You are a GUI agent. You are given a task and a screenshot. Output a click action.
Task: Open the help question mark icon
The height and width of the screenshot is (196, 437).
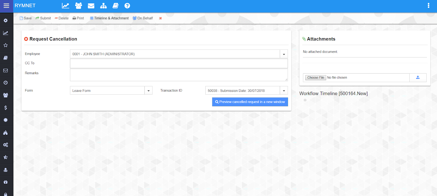pyautogui.click(x=127, y=6)
